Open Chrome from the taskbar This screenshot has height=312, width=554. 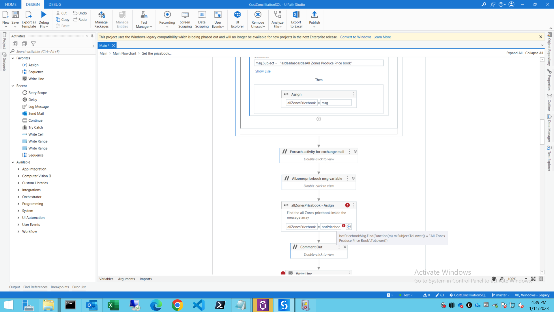177,305
